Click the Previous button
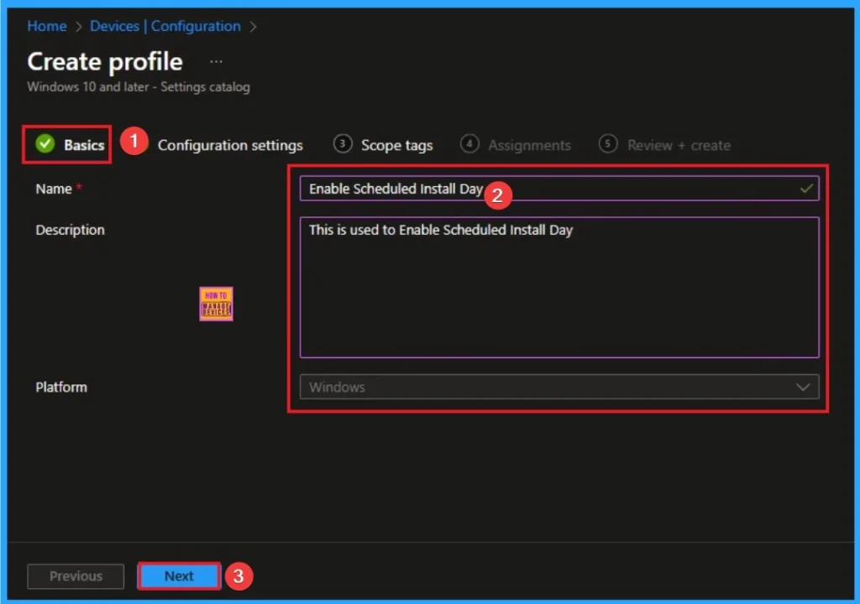The height and width of the screenshot is (604, 860). click(x=75, y=576)
